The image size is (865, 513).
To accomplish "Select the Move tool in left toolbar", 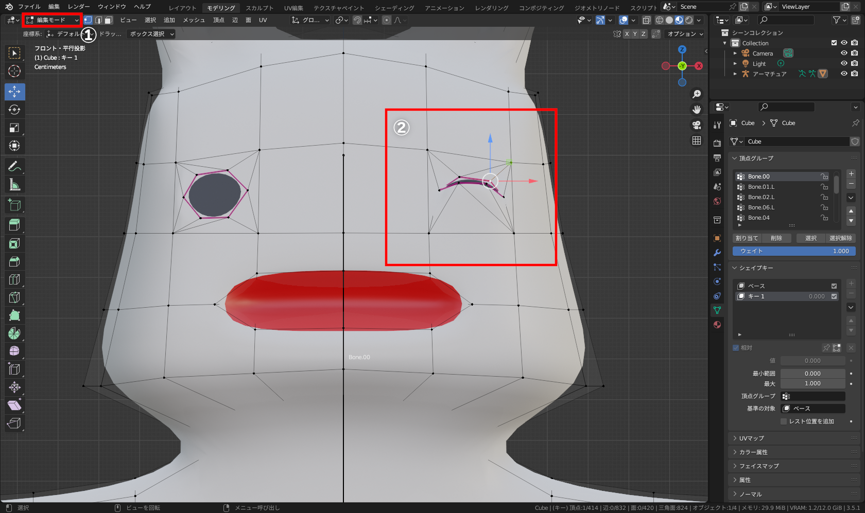I will point(14,92).
